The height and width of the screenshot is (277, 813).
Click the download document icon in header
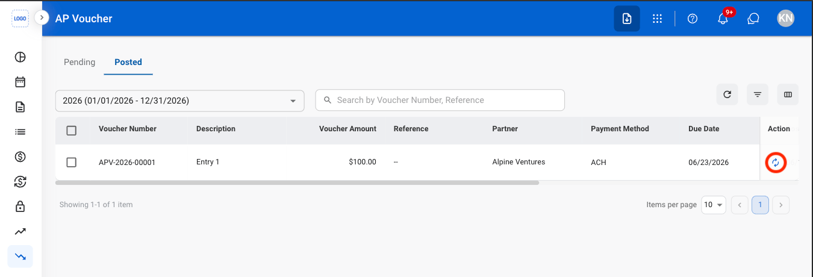pyautogui.click(x=627, y=19)
